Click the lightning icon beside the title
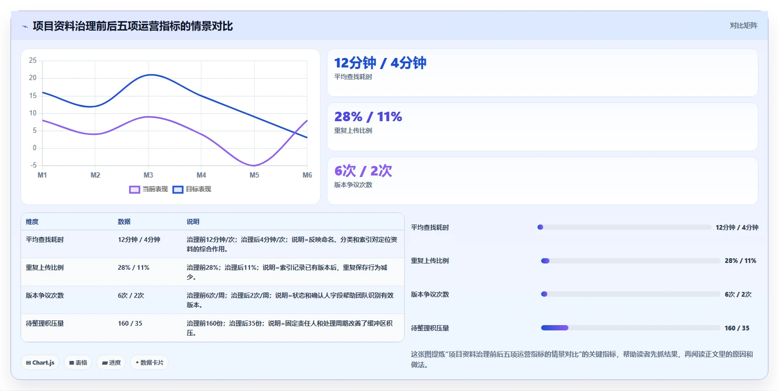 pyautogui.click(x=25, y=26)
